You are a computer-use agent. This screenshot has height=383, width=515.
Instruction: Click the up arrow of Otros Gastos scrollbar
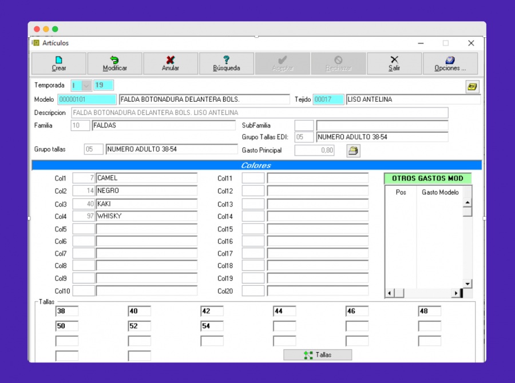click(x=468, y=202)
